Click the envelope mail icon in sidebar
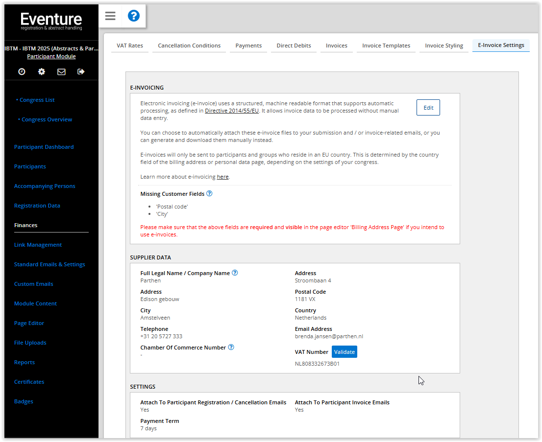The image size is (542, 442). pos(61,71)
